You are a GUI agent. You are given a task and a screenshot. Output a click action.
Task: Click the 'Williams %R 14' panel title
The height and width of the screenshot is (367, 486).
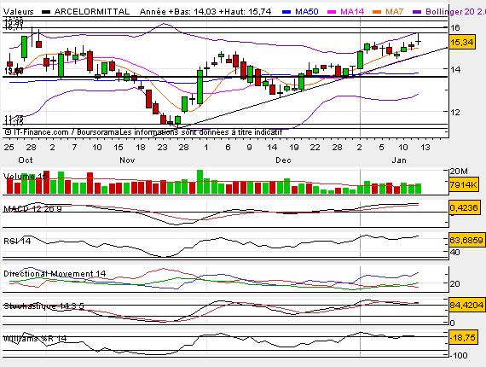(x=35, y=339)
